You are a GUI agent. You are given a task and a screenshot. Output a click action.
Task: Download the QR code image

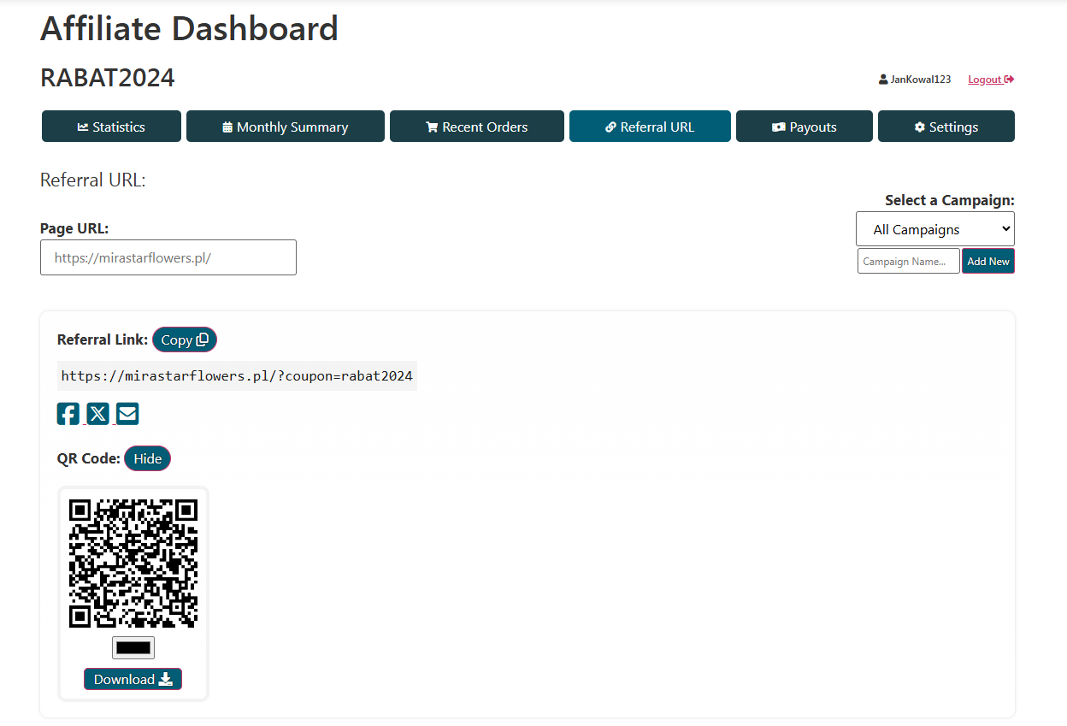click(x=133, y=679)
